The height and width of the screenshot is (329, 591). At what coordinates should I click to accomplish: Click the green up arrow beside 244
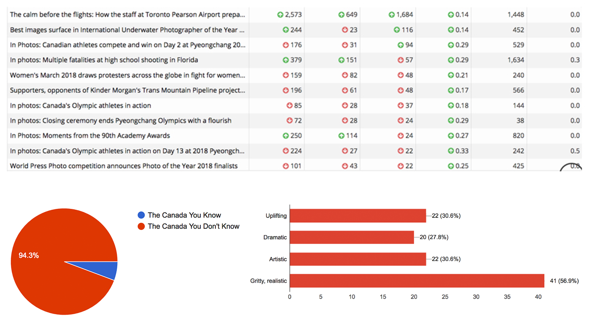(286, 30)
